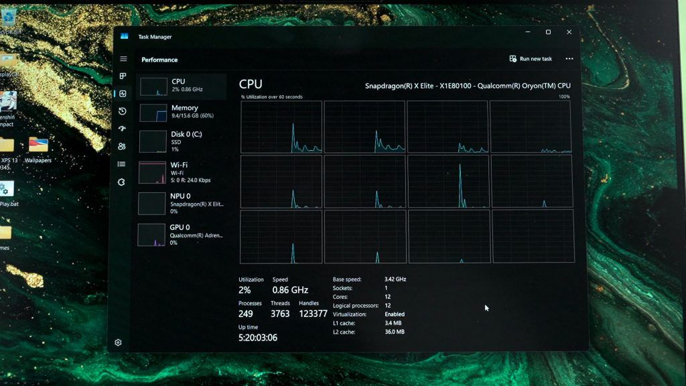Click the 3.4 MB L1 cache value
This screenshot has width=686, height=386.
(x=393, y=323)
